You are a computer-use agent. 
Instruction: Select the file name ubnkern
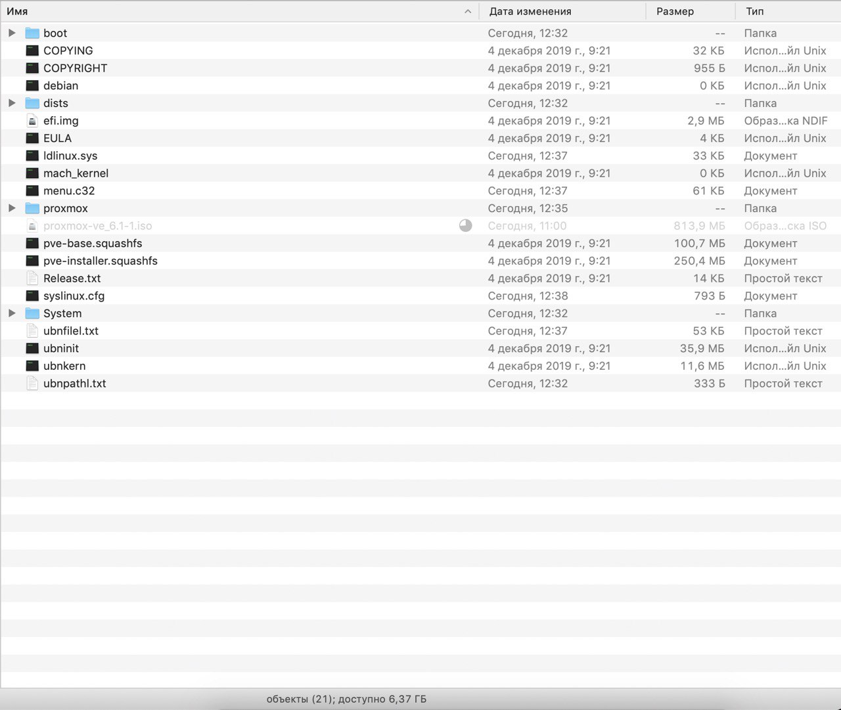[64, 366]
